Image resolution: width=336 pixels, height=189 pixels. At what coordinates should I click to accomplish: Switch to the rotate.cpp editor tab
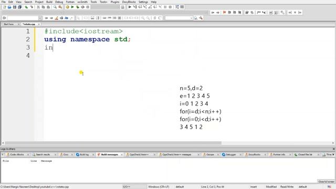pyautogui.click(x=29, y=24)
